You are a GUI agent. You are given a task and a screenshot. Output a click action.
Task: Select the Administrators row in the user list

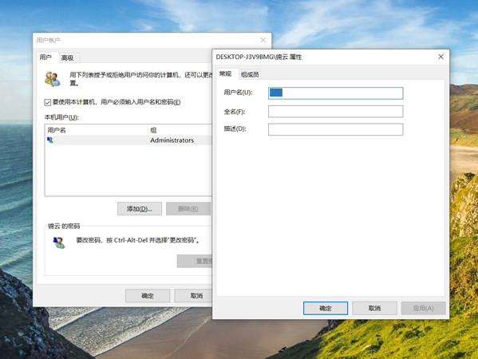click(128, 140)
